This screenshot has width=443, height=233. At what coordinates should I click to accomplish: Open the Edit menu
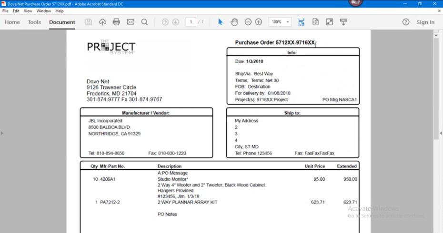point(16,11)
